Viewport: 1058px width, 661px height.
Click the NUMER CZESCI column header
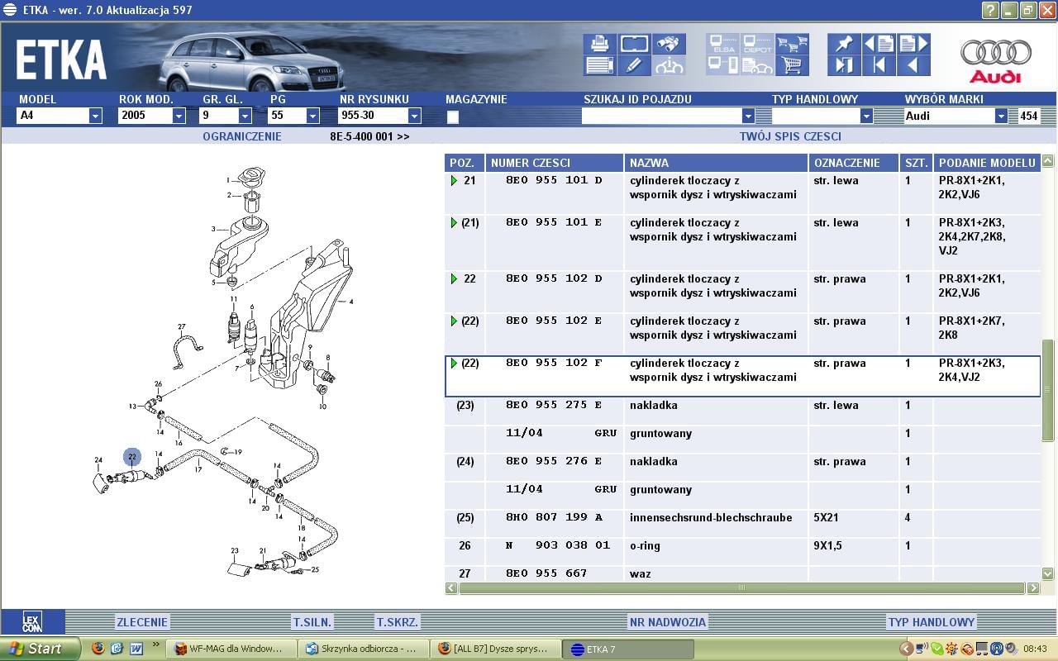click(x=555, y=163)
